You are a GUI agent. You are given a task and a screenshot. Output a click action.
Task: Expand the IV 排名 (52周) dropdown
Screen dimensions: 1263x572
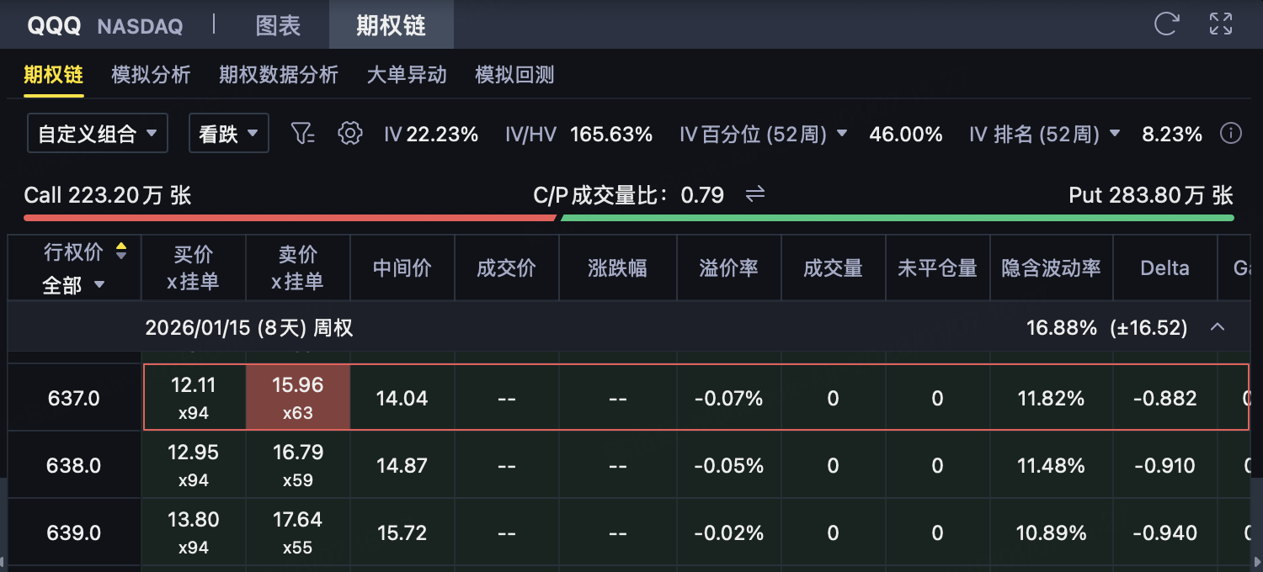pos(1115,134)
